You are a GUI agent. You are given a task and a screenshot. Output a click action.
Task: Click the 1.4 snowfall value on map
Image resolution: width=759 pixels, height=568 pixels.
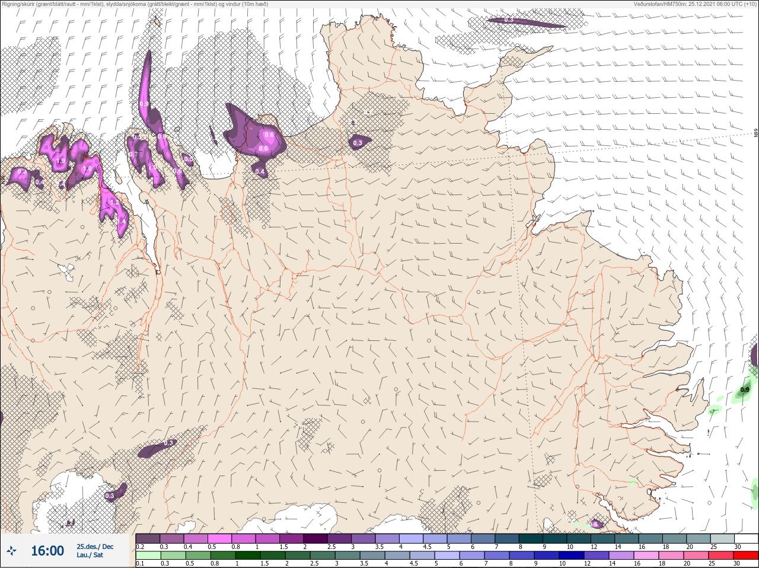click(122, 221)
